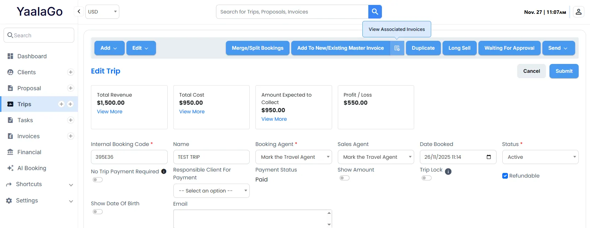The image size is (590, 228).
Task: Open the user profile icon
Action: click(x=579, y=12)
